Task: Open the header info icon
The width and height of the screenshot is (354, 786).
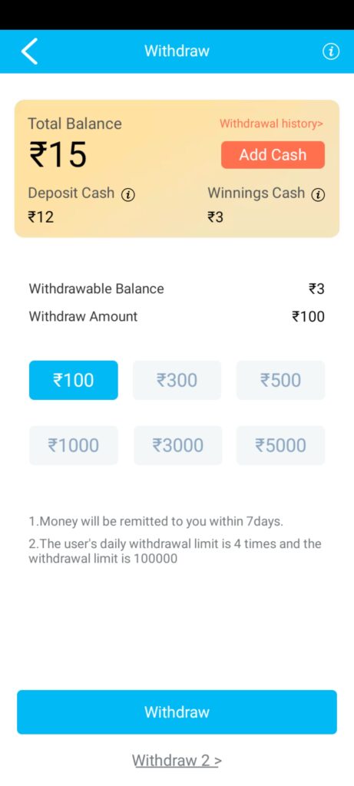Action: coord(330,51)
